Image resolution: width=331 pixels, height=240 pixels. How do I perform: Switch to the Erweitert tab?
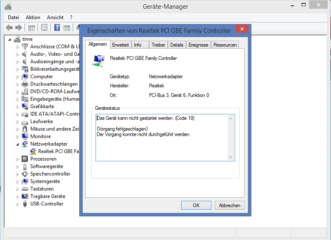click(120, 45)
